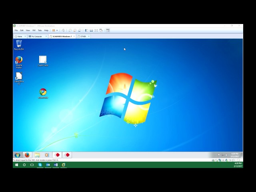Click the hard disk device status icon
The height and width of the screenshot is (192, 256).
(x=213, y=160)
